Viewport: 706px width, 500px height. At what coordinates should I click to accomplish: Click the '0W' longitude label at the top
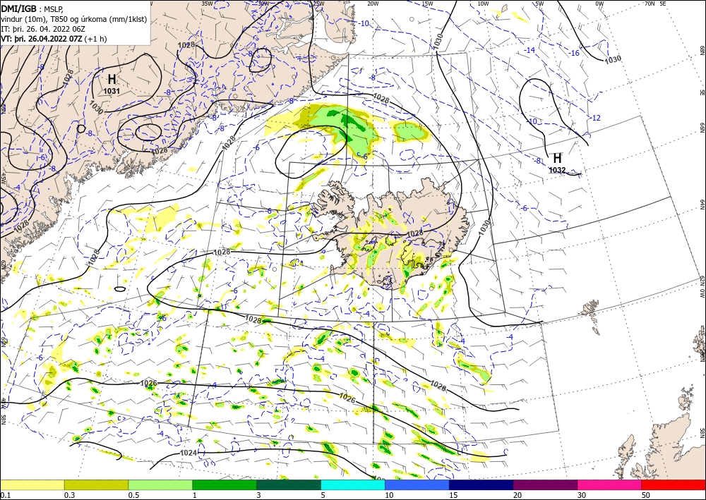599,3
